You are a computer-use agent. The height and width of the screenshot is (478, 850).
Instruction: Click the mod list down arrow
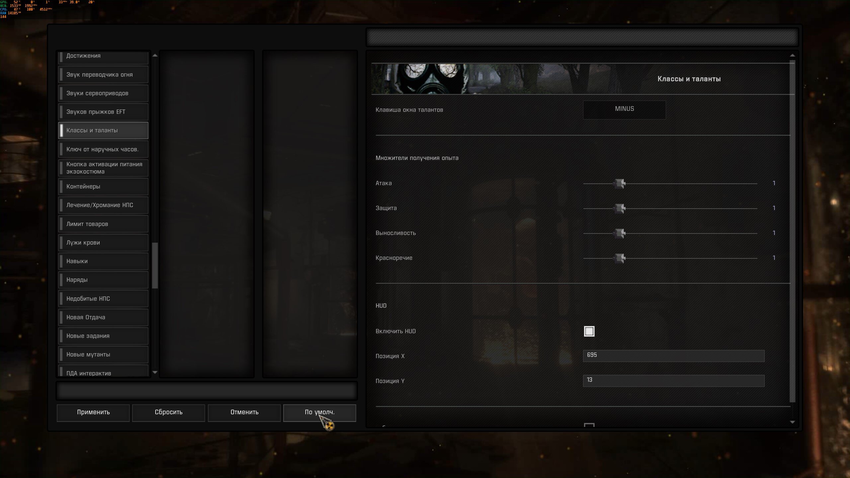coord(155,372)
